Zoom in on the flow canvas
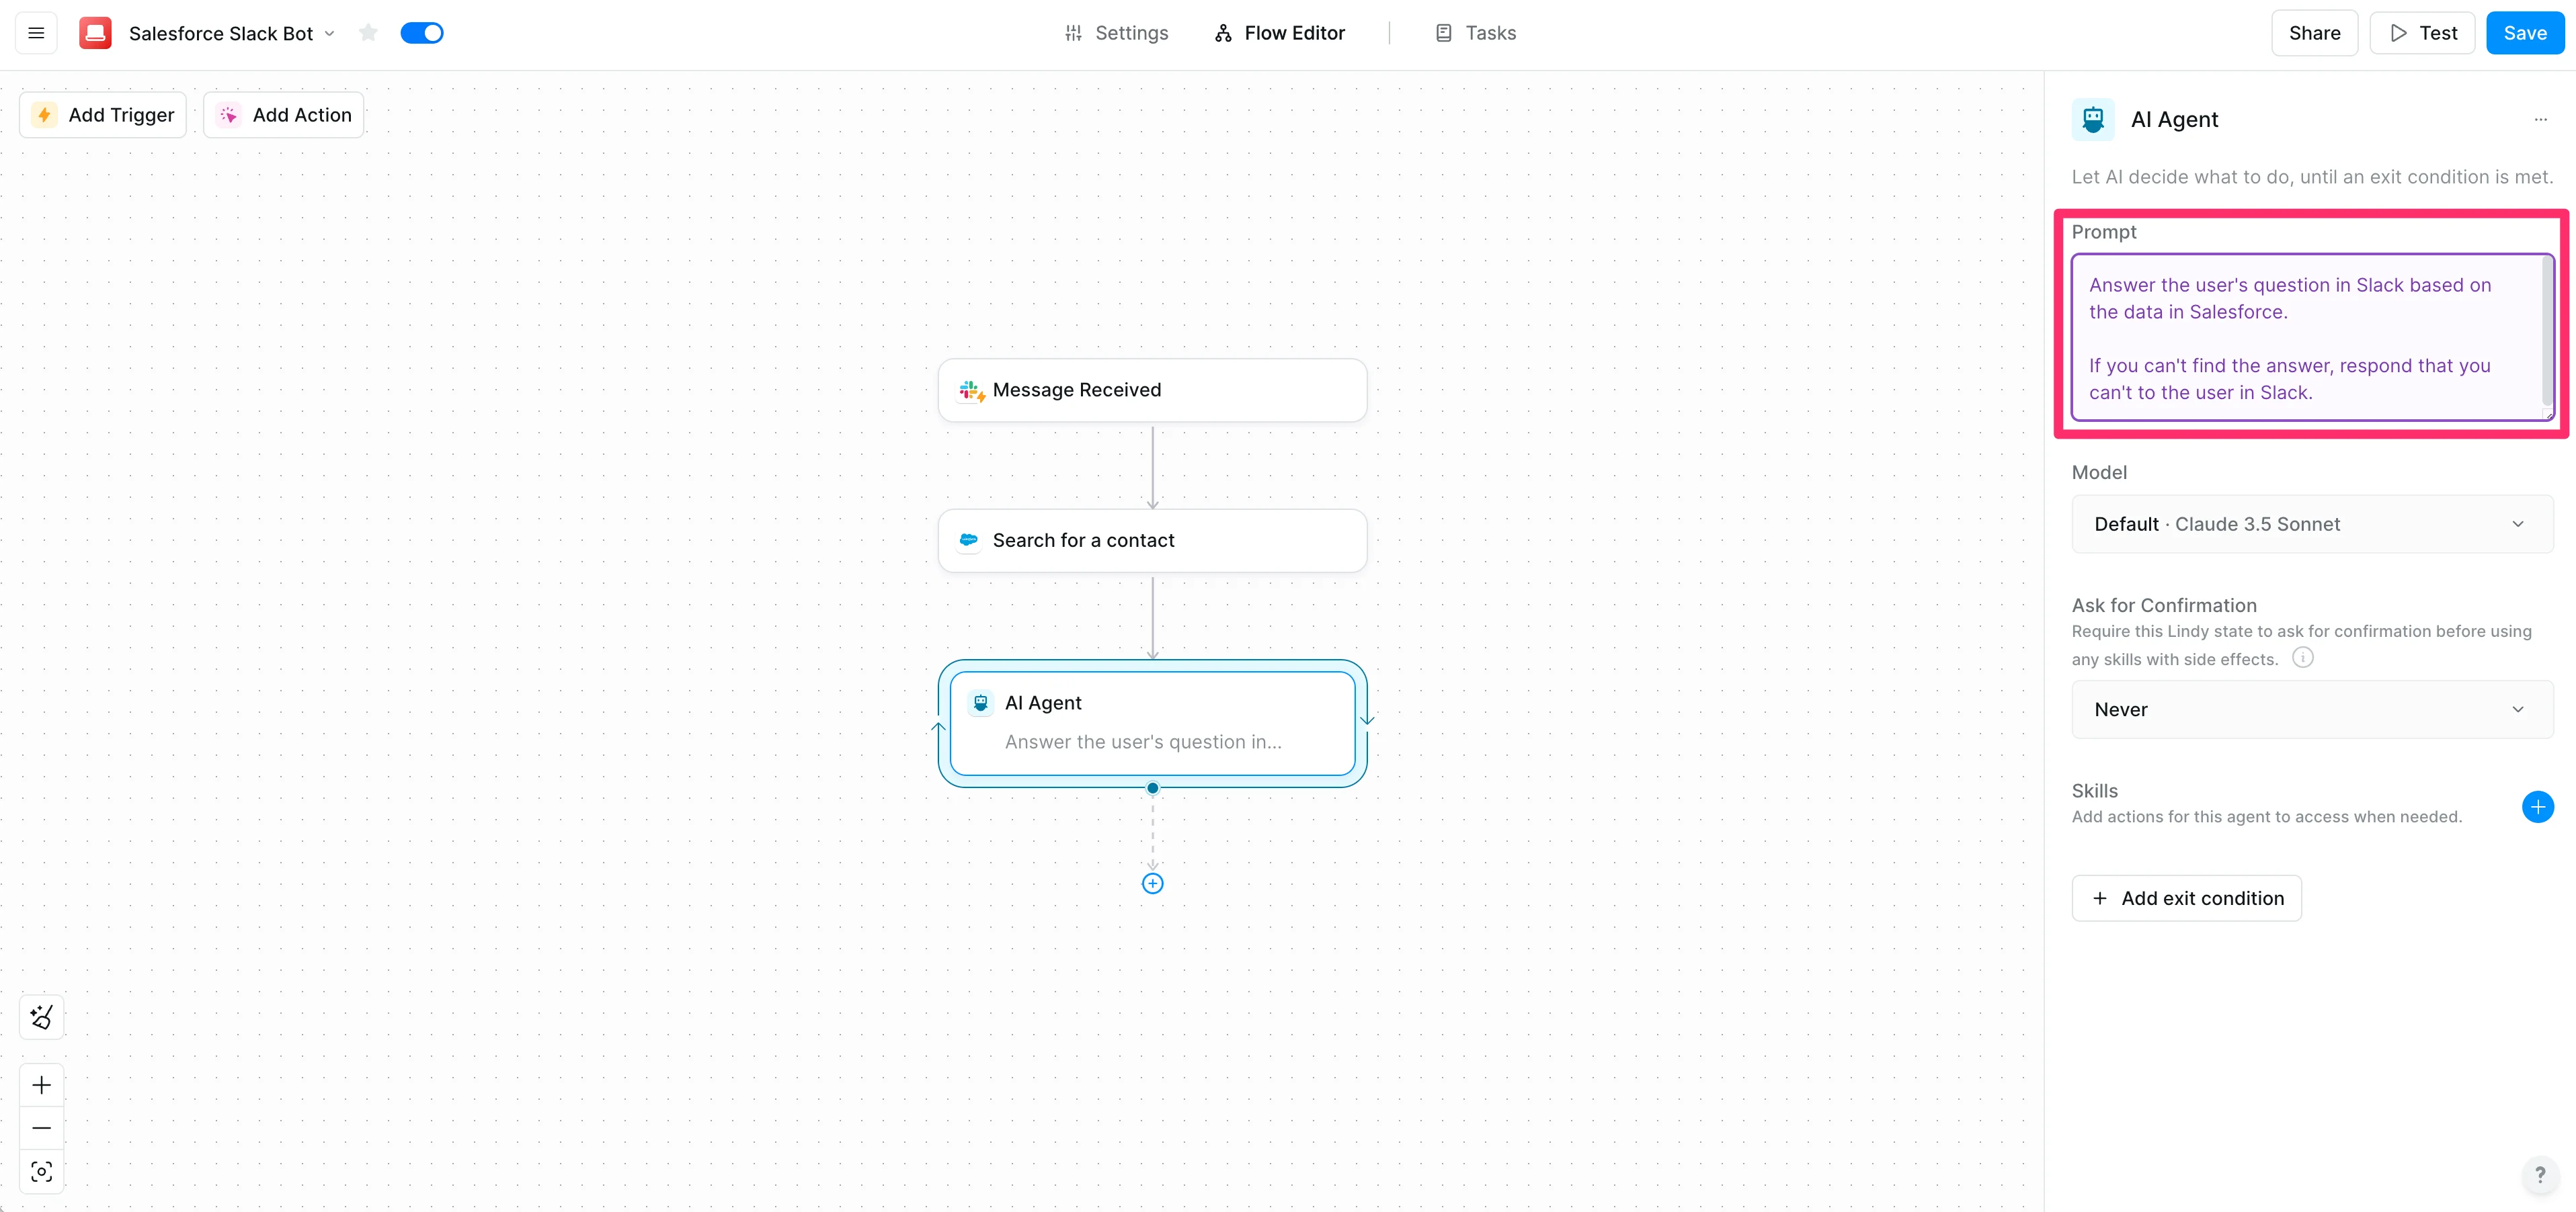 tap(41, 1085)
